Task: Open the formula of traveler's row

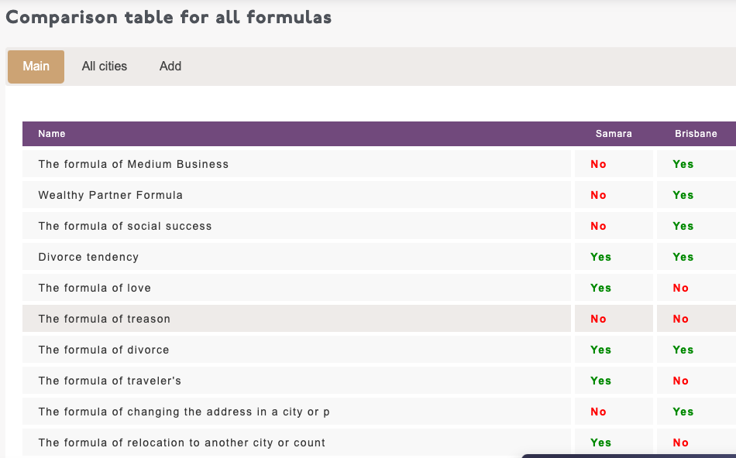Action: point(109,381)
